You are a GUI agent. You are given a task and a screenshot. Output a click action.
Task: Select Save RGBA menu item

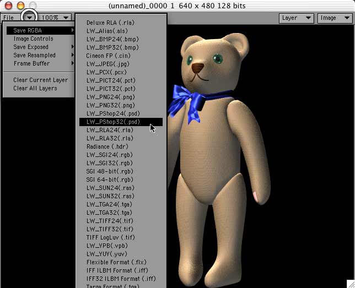click(x=40, y=30)
